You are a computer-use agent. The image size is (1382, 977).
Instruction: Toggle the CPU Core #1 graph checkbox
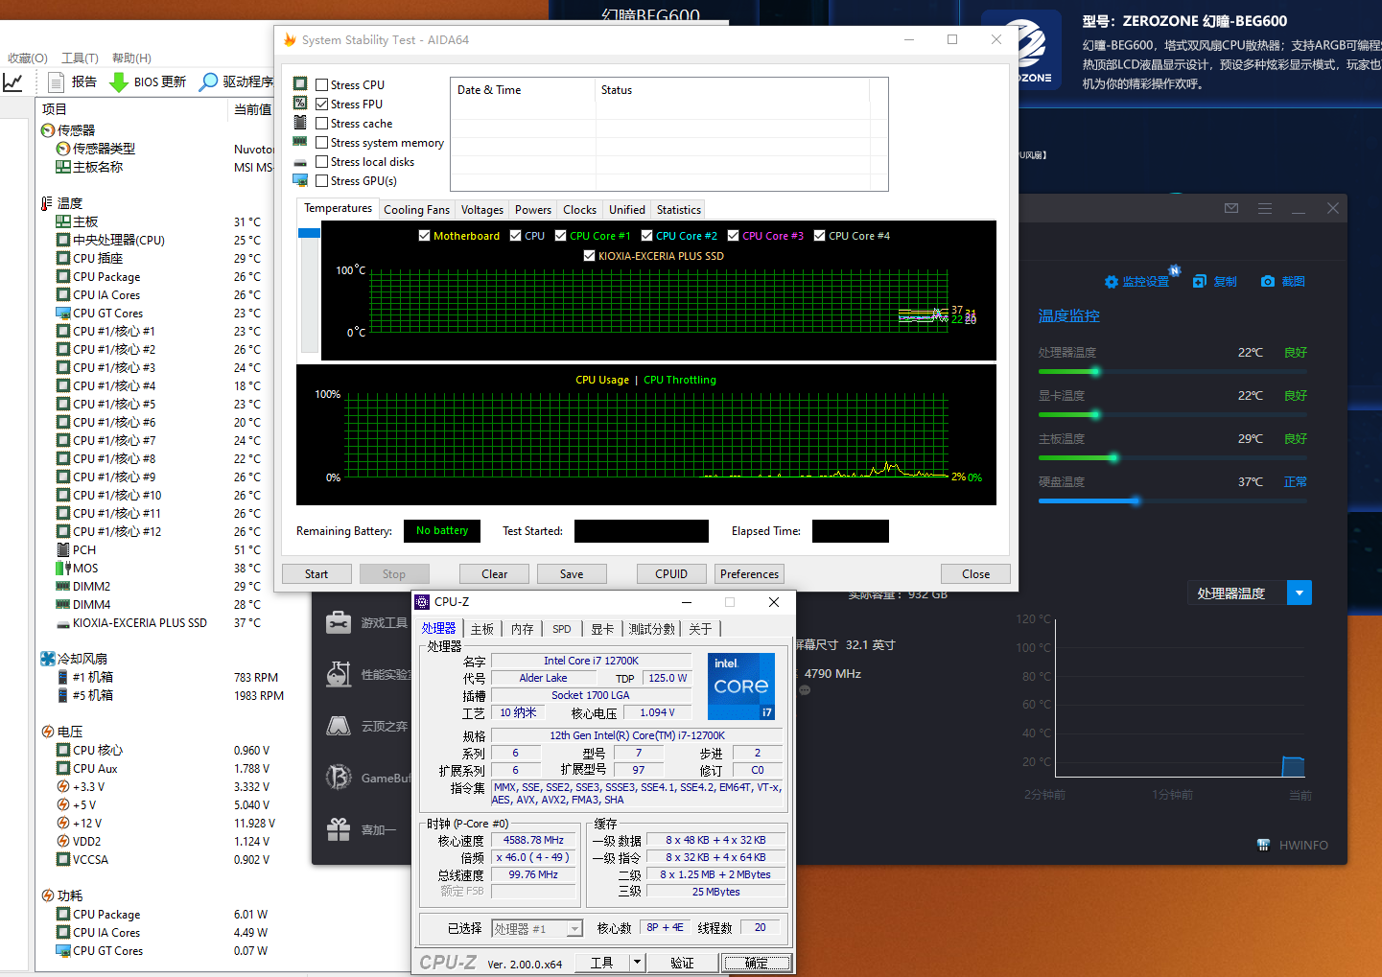tap(560, 236)
